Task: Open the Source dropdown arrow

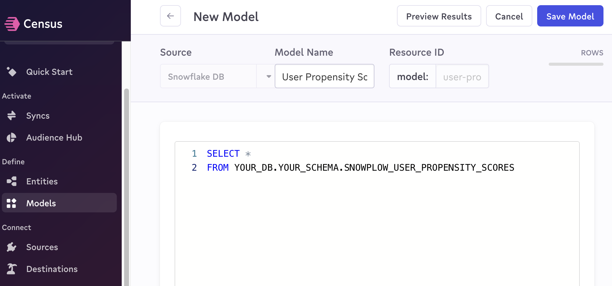Action: 269,76
